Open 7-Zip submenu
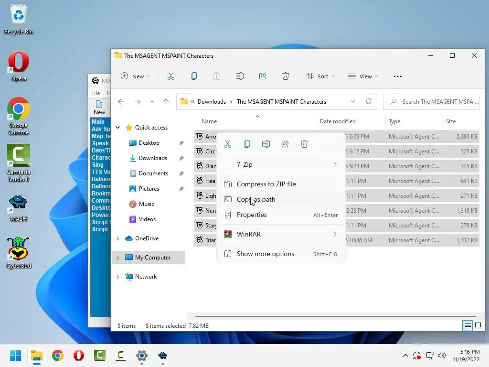This screenshot has width=489, height=367. (281, 164)
